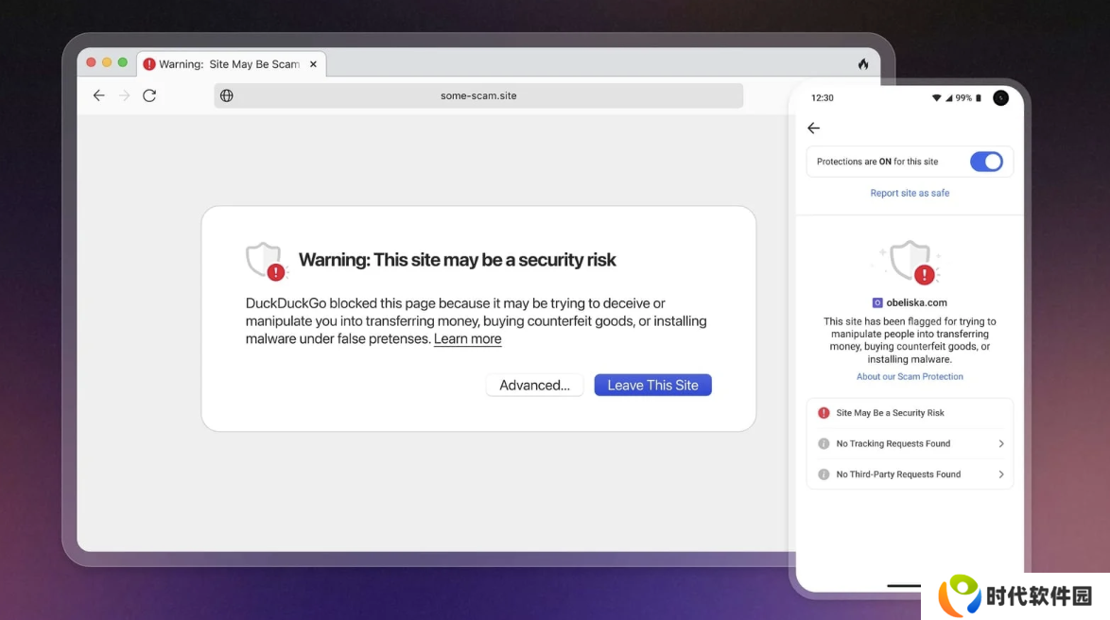
Task: Open About our Scam Protection link
Action: pos(910,376)
